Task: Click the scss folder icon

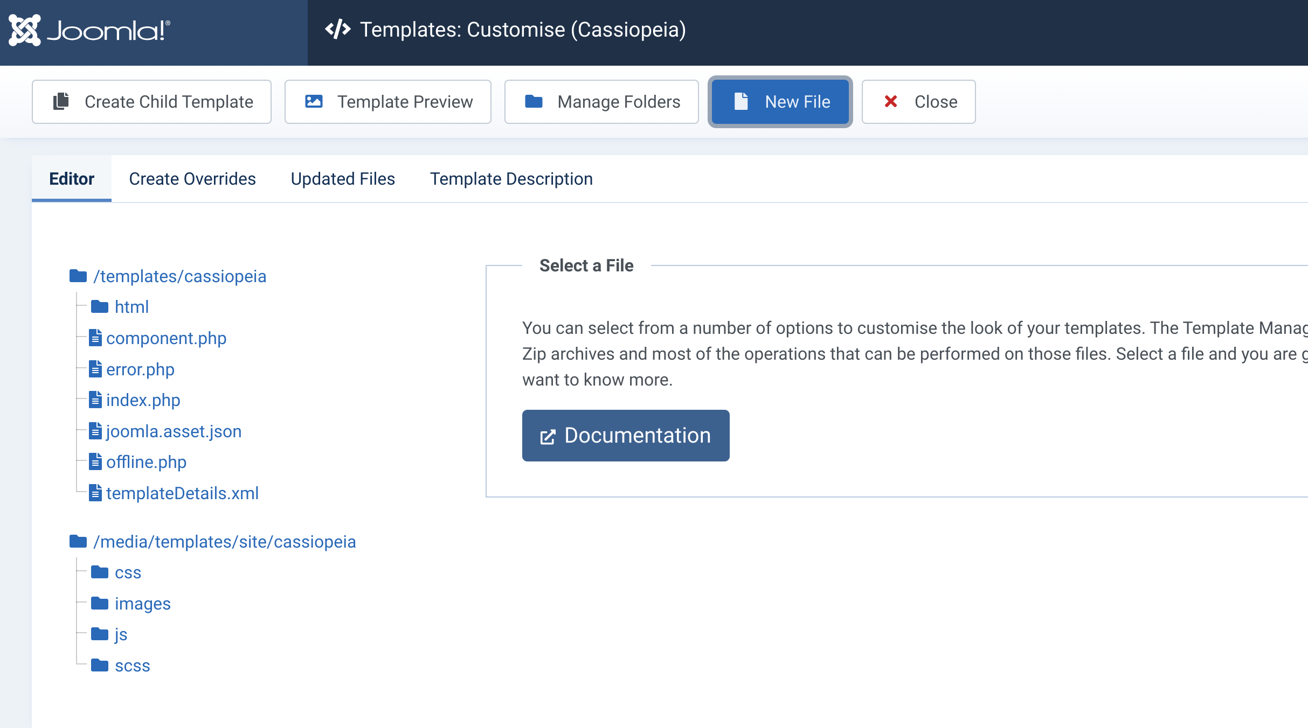Action: 100,665
